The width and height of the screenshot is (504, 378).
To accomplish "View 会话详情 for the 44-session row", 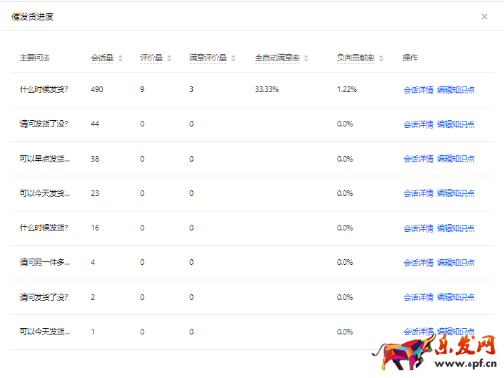I will [418, 124].
